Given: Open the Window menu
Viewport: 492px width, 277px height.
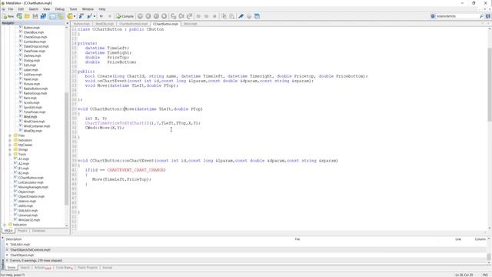Looking at the screenshot, I should click(x=88, y=9).
